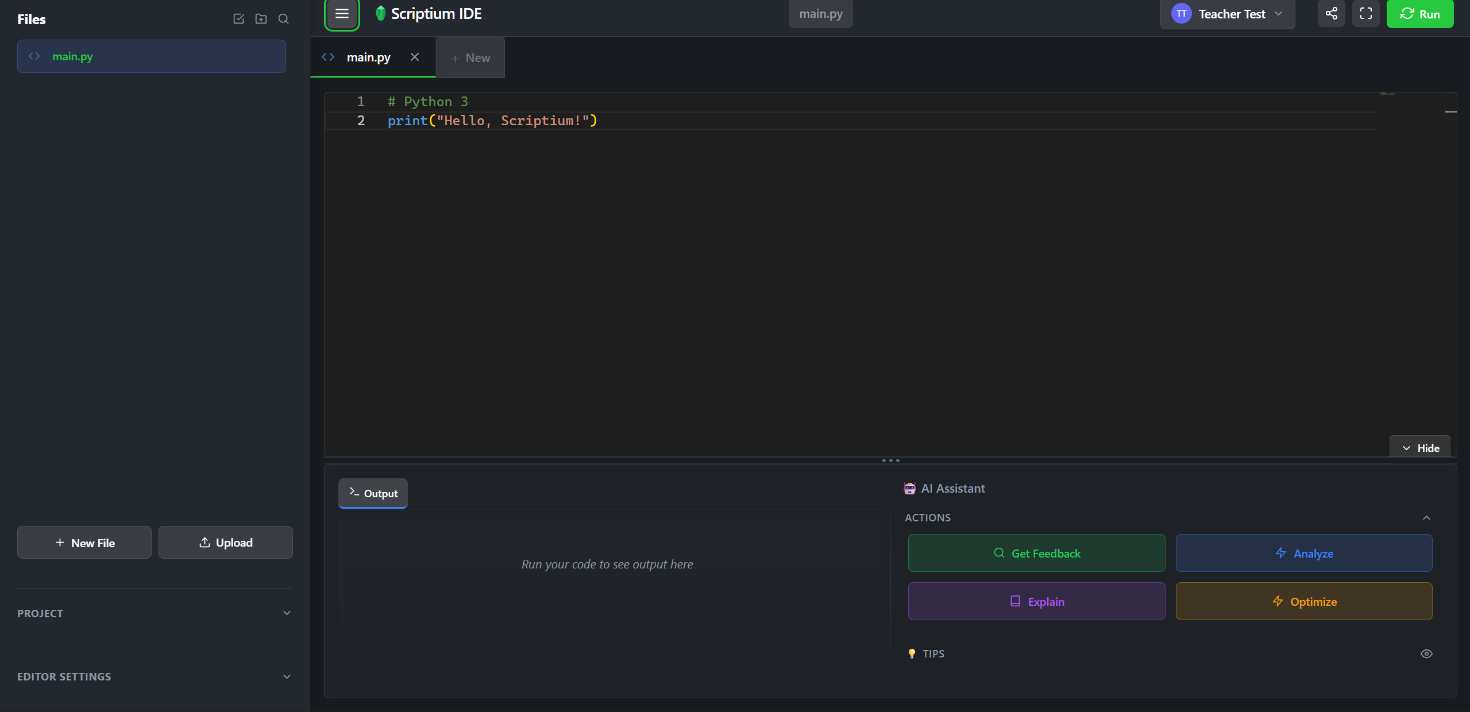
Task: Select the Output tab
Action: [x=373, y=493]
